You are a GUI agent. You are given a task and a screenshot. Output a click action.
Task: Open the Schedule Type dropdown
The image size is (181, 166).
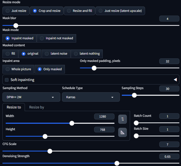(91, 97)
